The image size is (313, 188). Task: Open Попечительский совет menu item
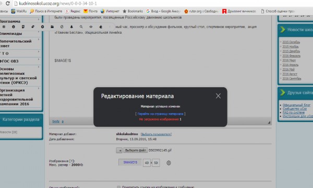[x=16, y=44]
